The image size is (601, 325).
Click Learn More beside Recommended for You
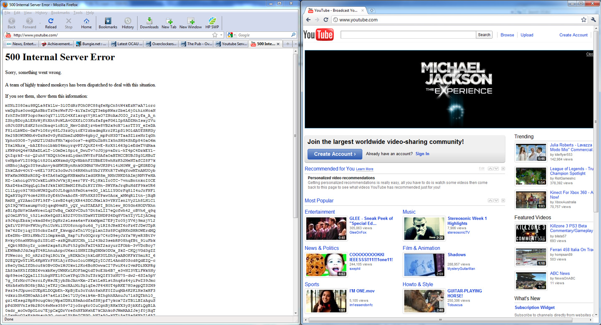(x=365, y=169)
